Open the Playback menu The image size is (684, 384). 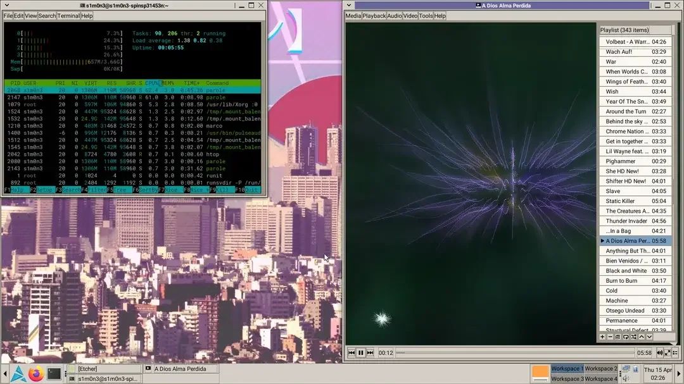click(374, 16)
